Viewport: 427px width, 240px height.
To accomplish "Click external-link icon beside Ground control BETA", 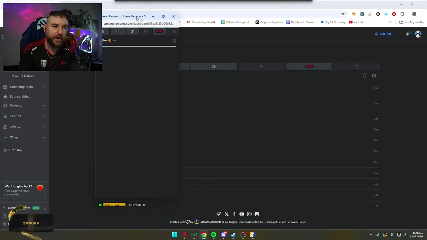I will point(45,208).
